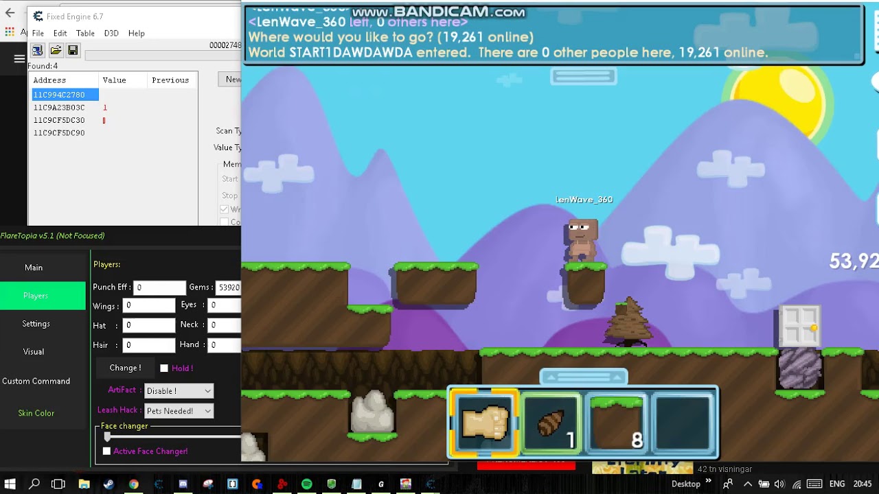This screenshot has width=879, height=494.
Task: Click the Gems input field showing 53920
Action: tap(229, 287)
